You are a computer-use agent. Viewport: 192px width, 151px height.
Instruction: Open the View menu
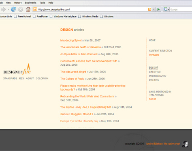tap(8, 3)
